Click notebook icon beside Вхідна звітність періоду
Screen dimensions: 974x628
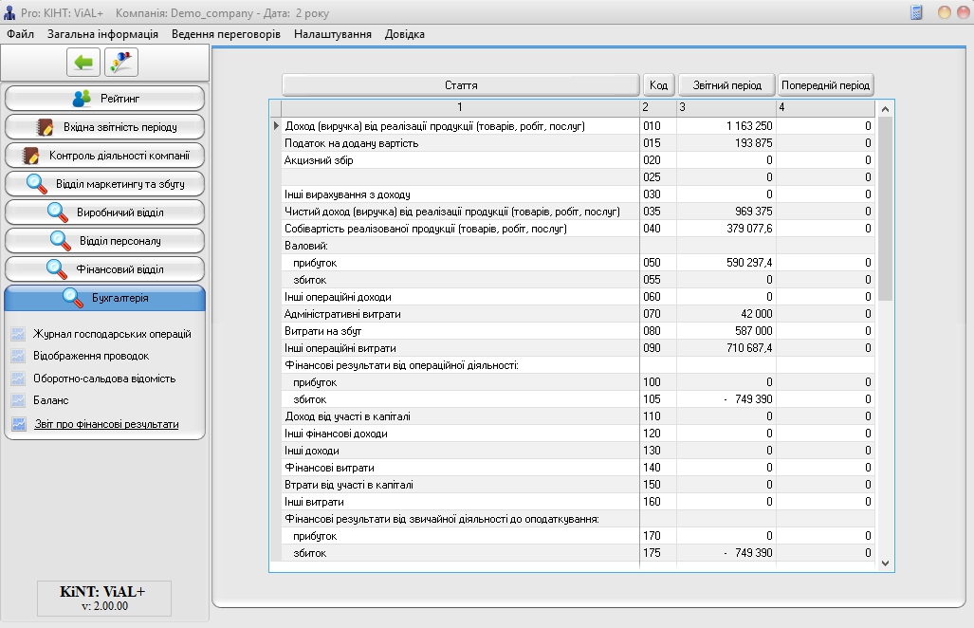click(x=45, y=127)
